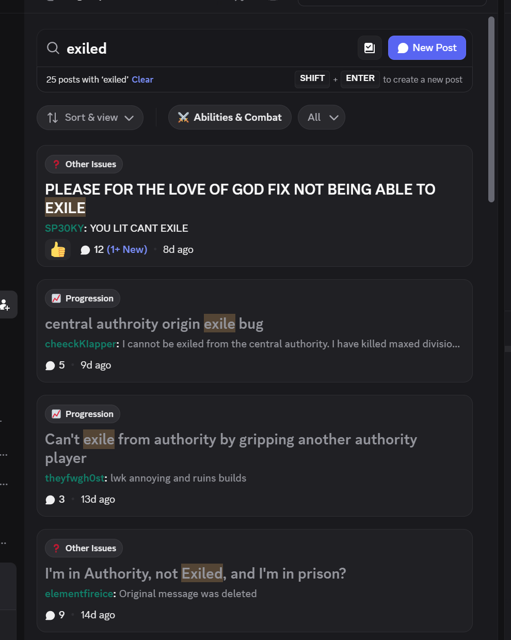Open 'I'm in Authority, not Exiled' post
This screenshot has height=640, width=511.
195,574
